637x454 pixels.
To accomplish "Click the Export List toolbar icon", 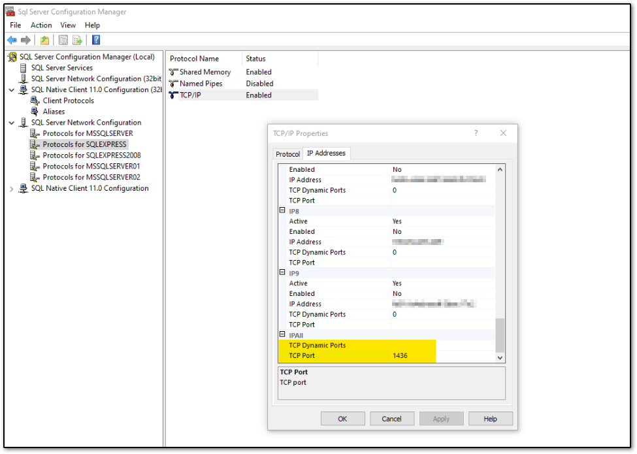I will coord(77,40).
